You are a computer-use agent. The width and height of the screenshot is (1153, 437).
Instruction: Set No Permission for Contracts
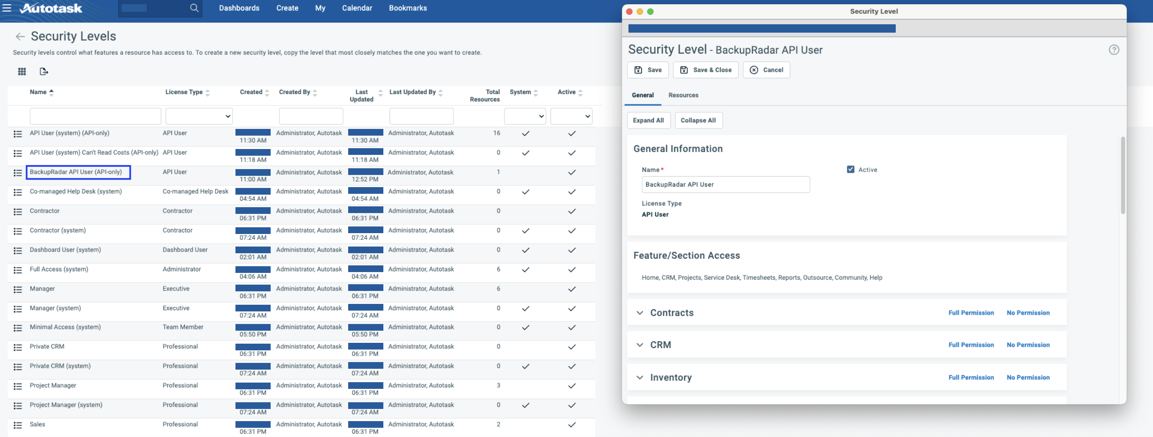click(x=1028, y=313)
